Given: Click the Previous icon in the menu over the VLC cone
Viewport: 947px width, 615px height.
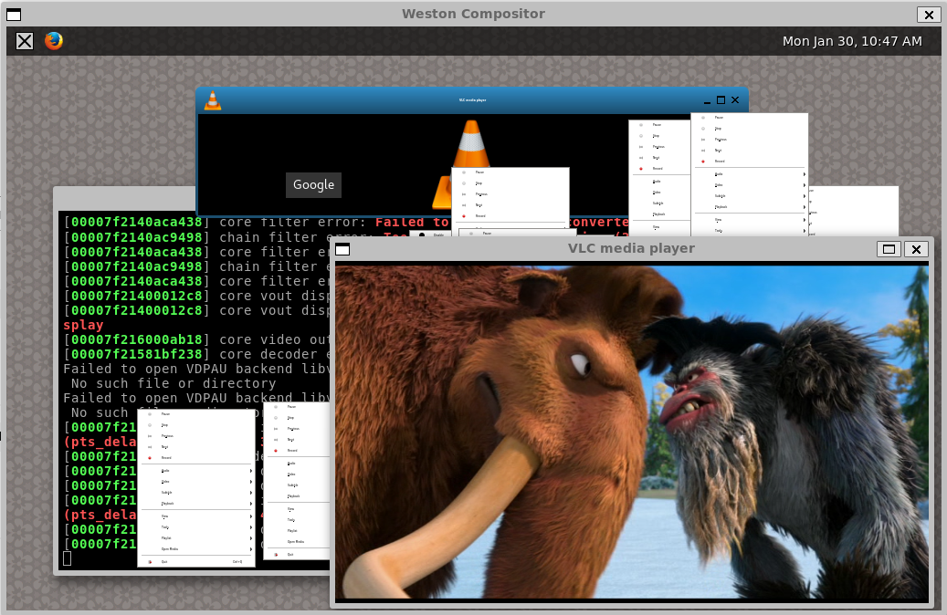Looking at the screenshot, I should (x=464, y=193).
